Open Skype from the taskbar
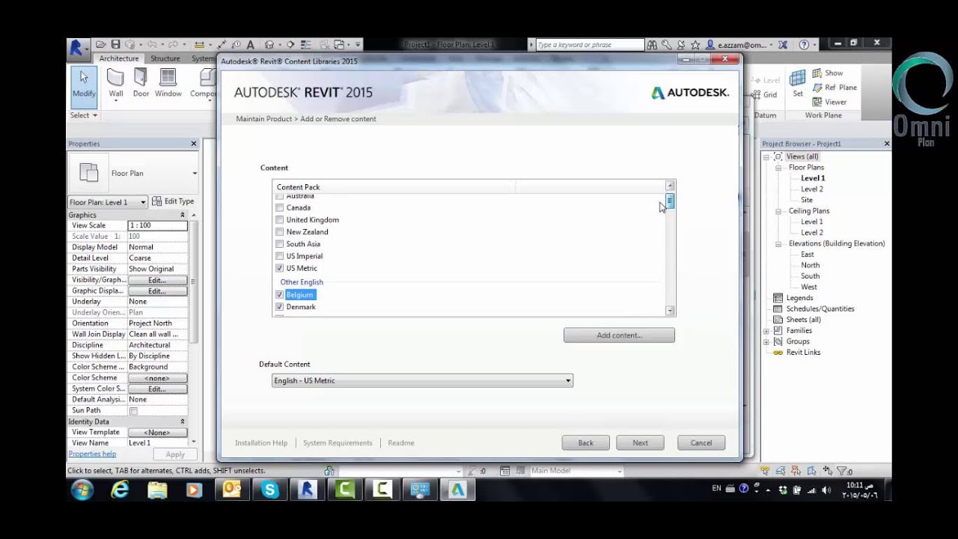Image resolution: width=958 pixels, height=539 pixels. point(269,490)
